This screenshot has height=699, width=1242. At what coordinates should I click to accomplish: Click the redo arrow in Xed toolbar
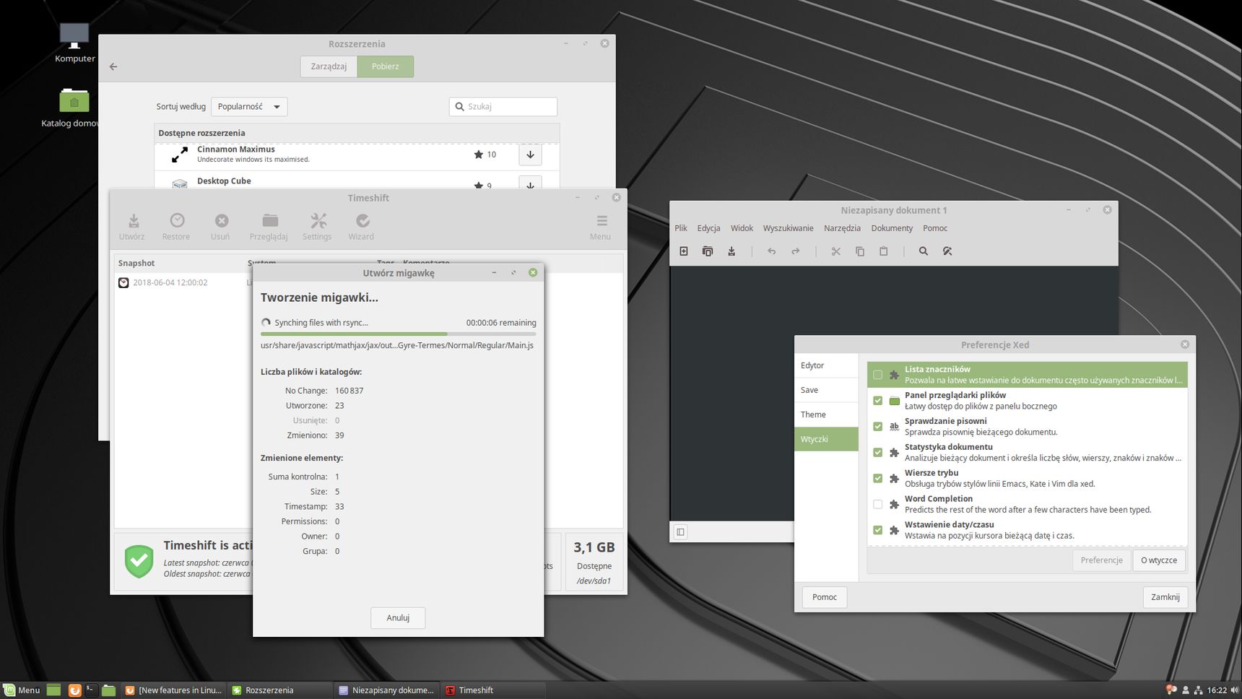coord(796,251)
